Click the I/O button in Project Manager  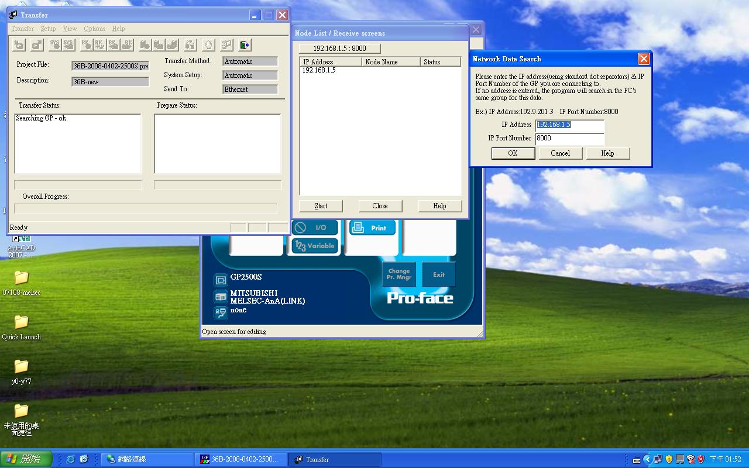[x=315, y=228]
